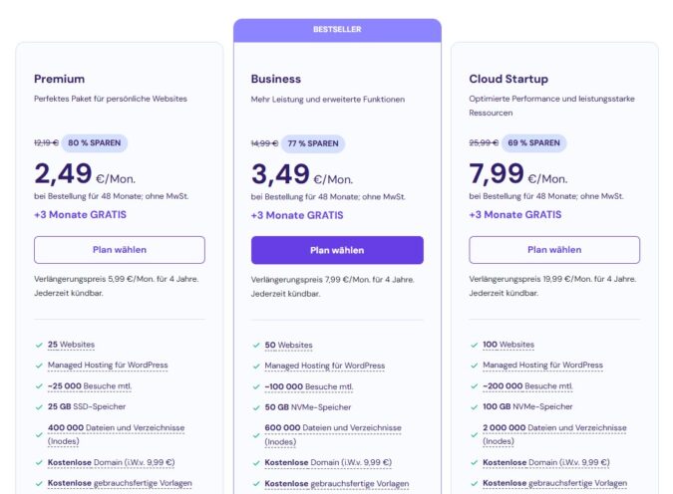Click the BESTSELLER banner above Business
Image resolution: width=673 pixels, height=494 pixels.
coord(337,31)
